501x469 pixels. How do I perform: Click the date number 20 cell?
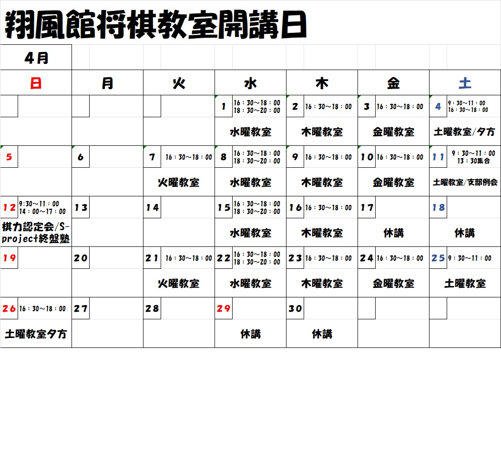click(81, 258)
